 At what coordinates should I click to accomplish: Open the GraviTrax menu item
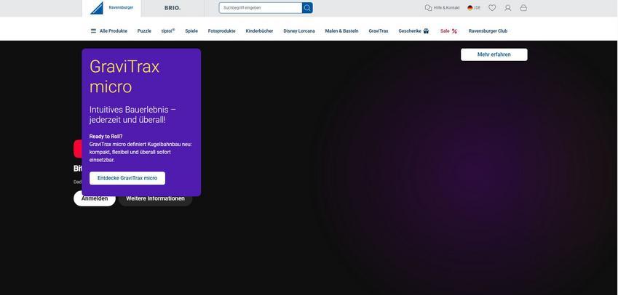pos(379,31)
